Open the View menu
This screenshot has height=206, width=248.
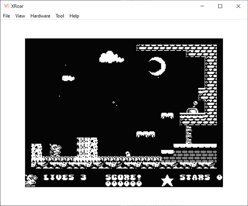(20, 16)
